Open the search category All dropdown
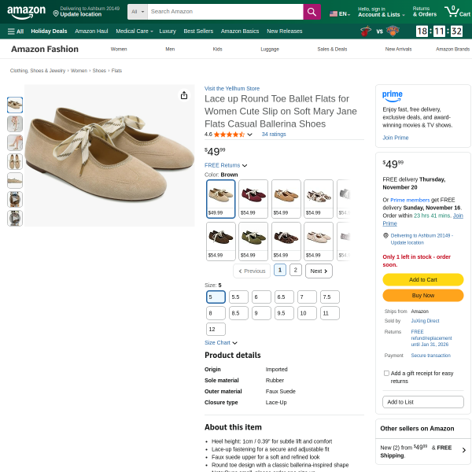The height and width of the screenshot is (472, 472). (x=136, y=12)
